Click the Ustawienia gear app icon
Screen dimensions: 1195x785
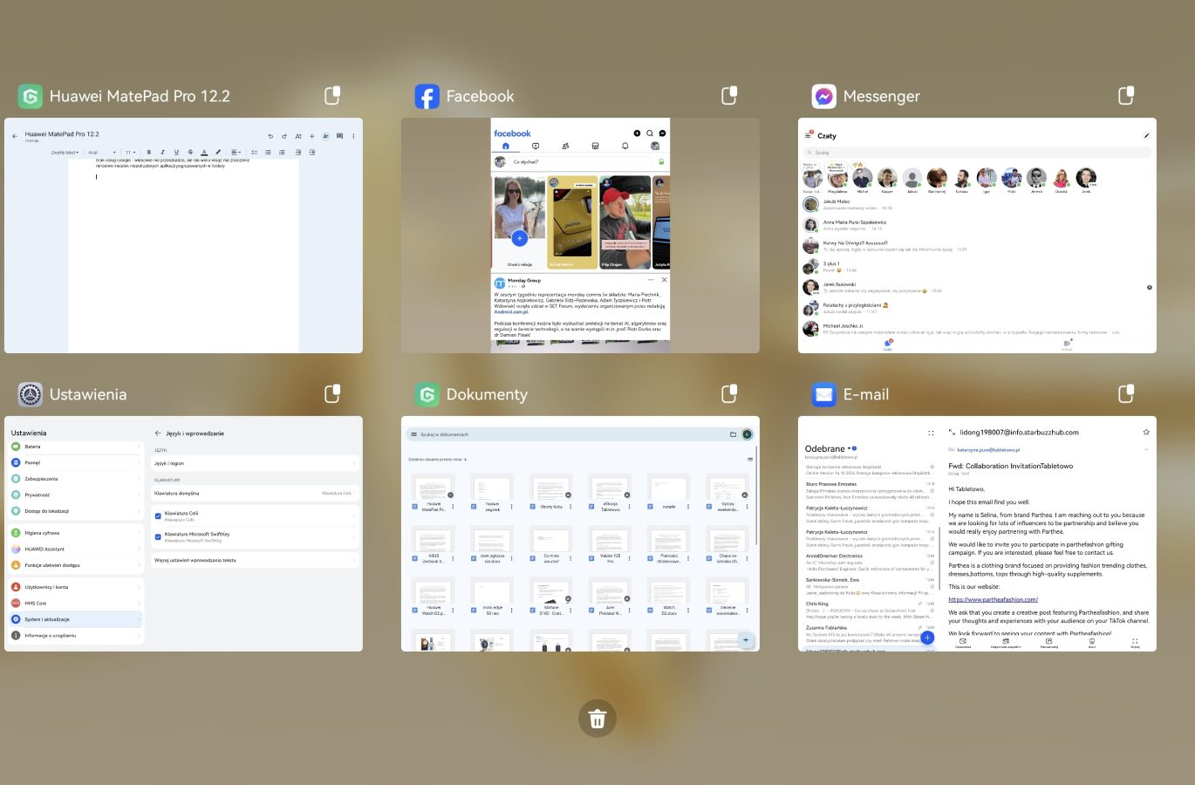tap(30, 394)
